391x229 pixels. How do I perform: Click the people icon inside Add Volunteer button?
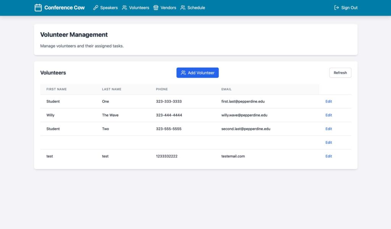click(183, 73)
